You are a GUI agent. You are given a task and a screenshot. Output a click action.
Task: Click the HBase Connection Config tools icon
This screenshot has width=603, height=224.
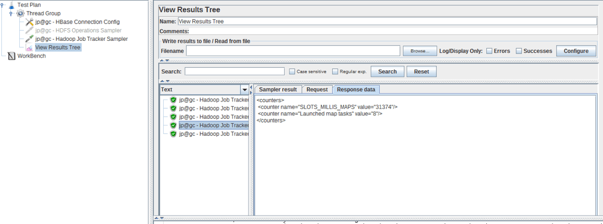(x=29, y=22)
